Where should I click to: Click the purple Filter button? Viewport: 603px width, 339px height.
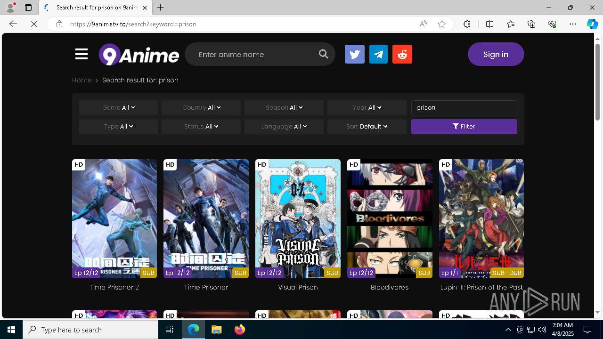pos(464,127)
